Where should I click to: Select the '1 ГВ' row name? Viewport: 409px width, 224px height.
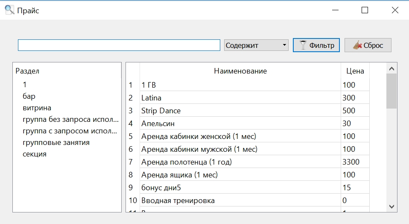(x=240, y=85)
